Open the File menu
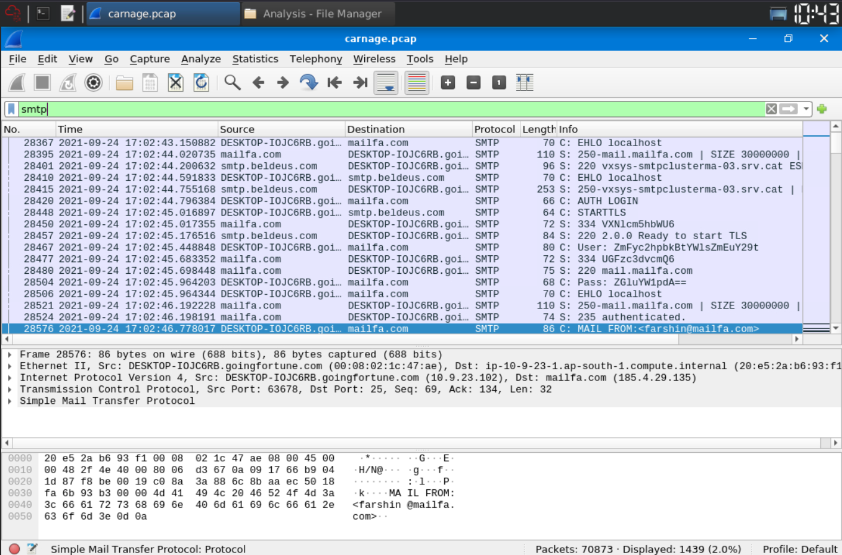 coord(17,59)
